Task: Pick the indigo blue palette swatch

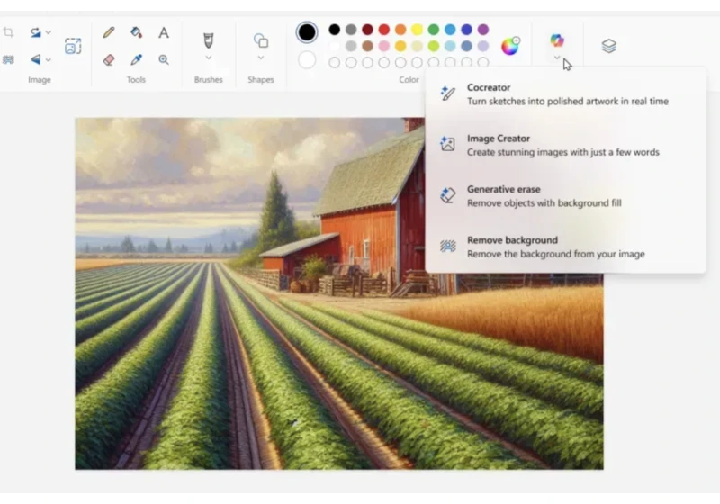Action: 466,30
